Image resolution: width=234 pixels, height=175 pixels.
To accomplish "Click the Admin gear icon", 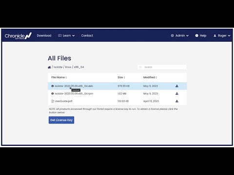I will coord(172,35).
